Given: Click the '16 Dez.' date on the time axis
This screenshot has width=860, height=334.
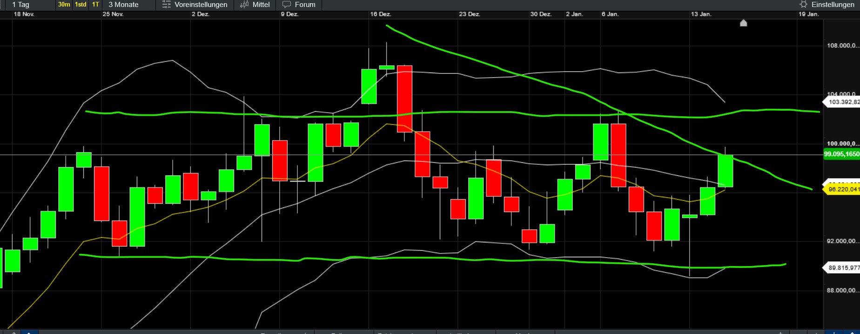Looking at the screenshot, I should 380,14.
